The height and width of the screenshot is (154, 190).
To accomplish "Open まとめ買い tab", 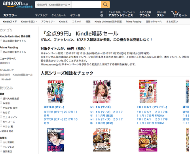I will coord(172,22).
